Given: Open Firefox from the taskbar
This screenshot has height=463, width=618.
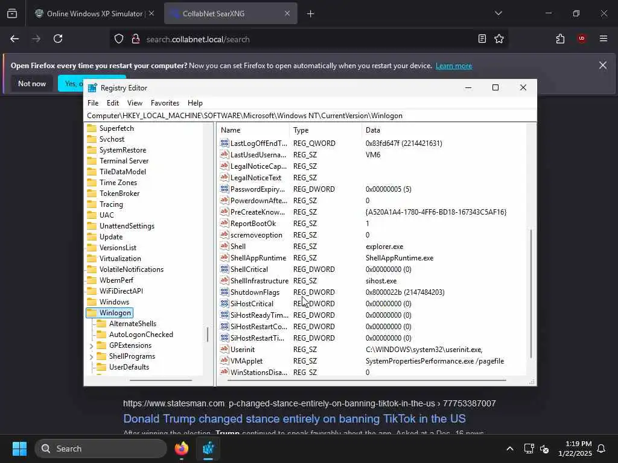Looking at the screenshot, I should click(x=181, y=449).
